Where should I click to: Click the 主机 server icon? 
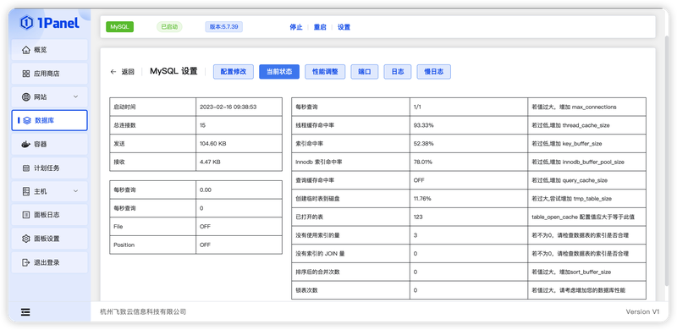(26, 191)
